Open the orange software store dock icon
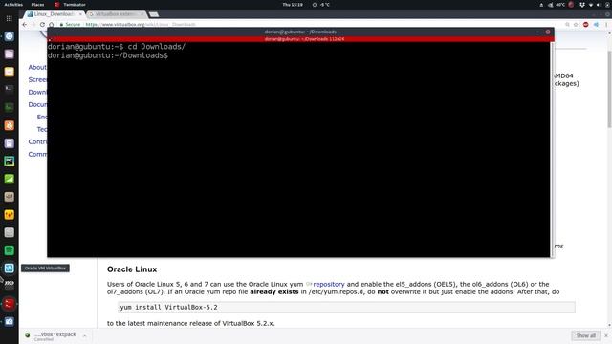 (x=9, y=125)
